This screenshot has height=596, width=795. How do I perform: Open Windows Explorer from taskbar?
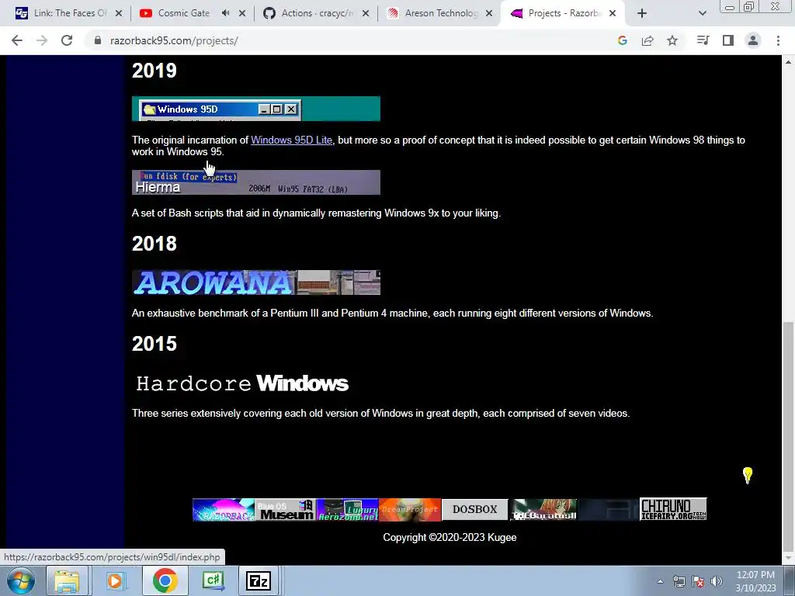pyautogui.click(x=67, y=580)
